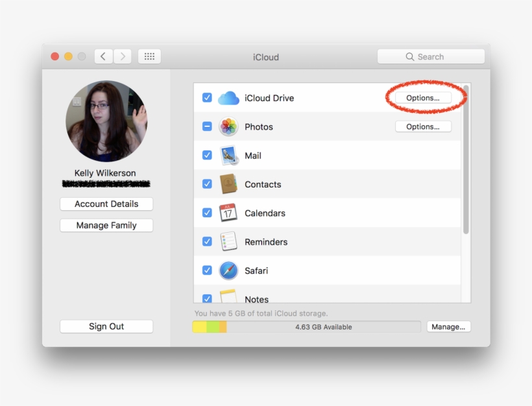532x406 pixels.
Task: Open the Manage Family settings
Action: (x=106, y=225)
